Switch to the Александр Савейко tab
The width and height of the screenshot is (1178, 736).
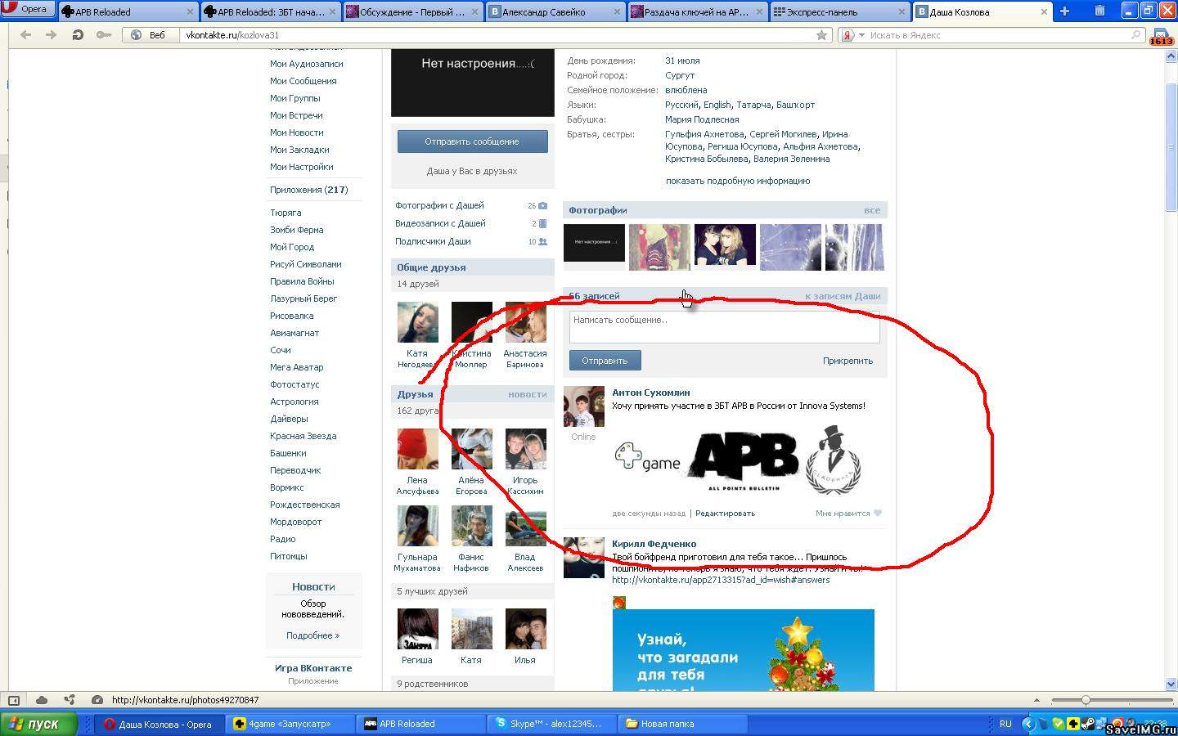[x=555, y=11]
